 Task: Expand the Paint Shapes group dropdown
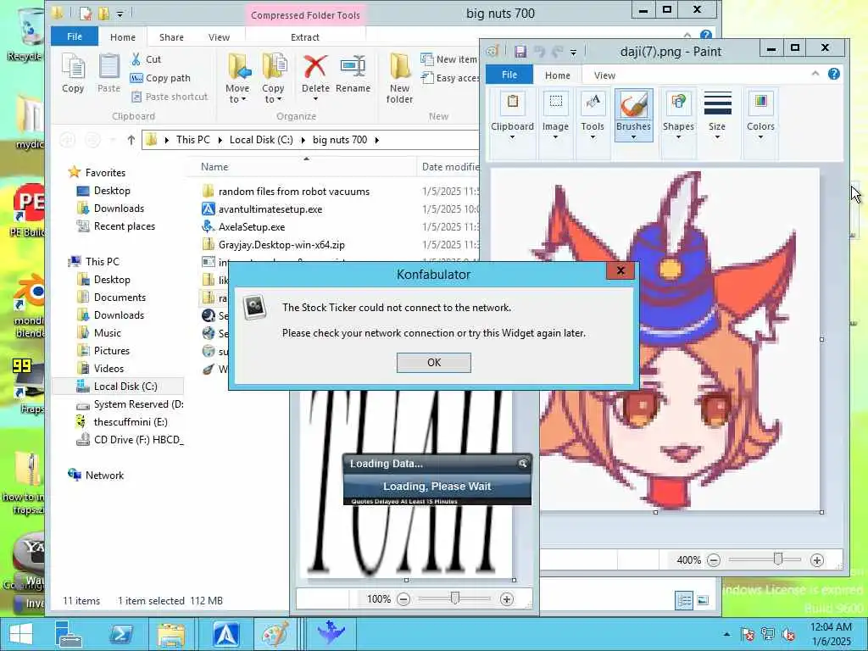point(678,137)
